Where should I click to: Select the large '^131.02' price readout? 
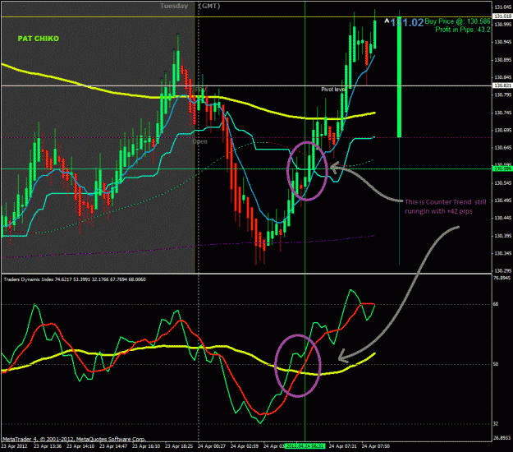pyautogui.click(x=404, y=22)
